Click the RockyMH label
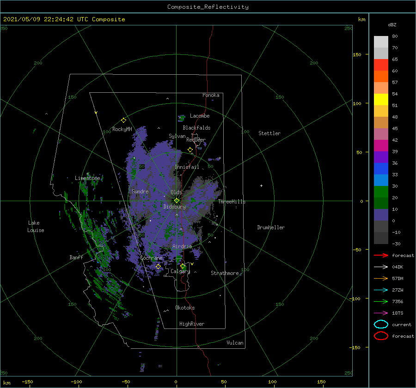The image size is (416, 388). pos(122,129)
